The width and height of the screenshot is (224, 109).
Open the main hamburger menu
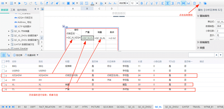click(x=3, y=3)
